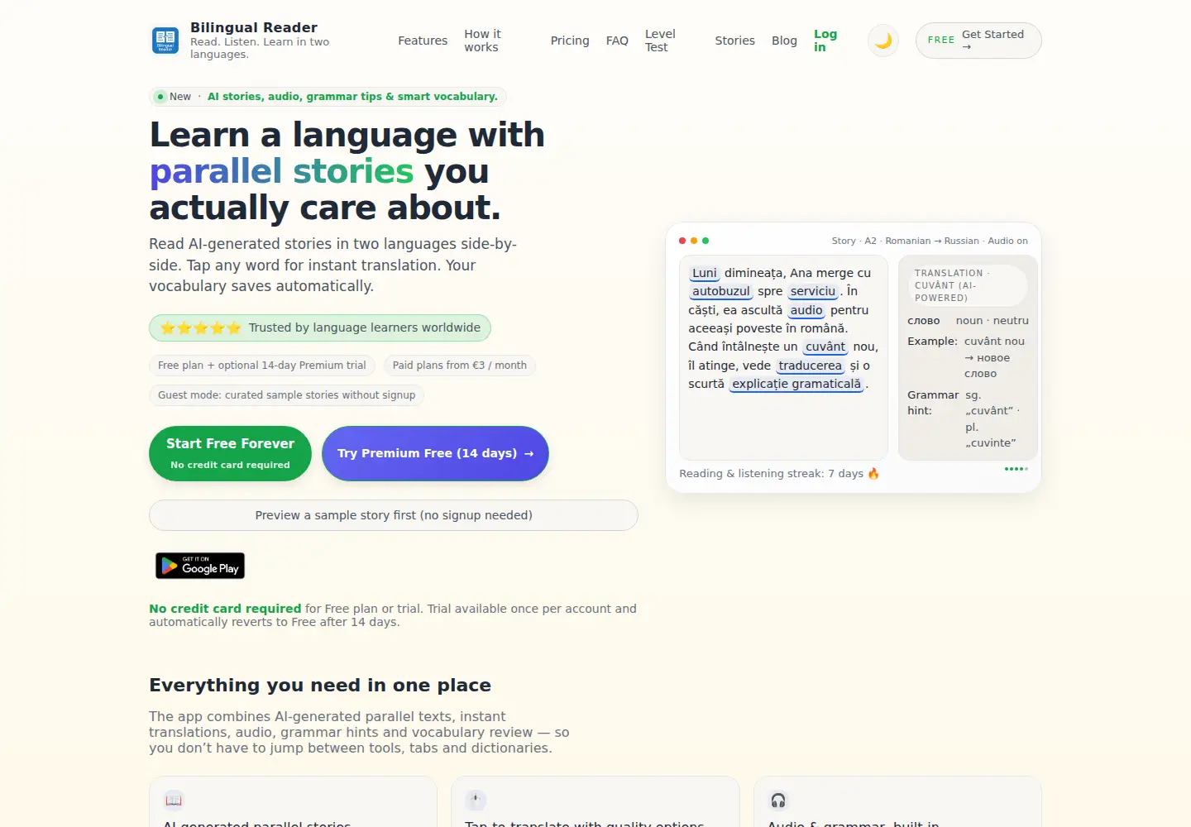The height and width of the screenshot is (827, 1191).
Task: Open the Features menu item
Action: (x=423, y=41)
